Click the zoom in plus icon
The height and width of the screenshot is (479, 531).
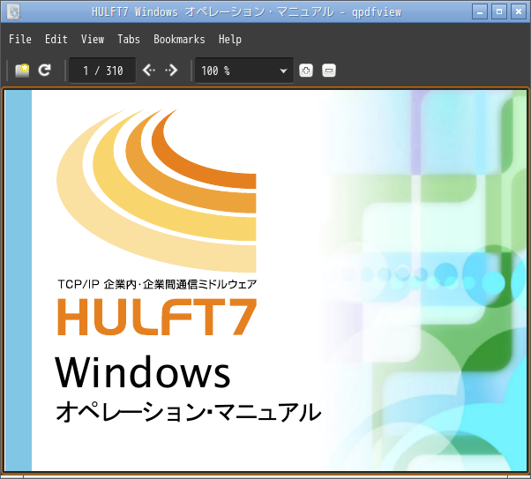(306, 71)
